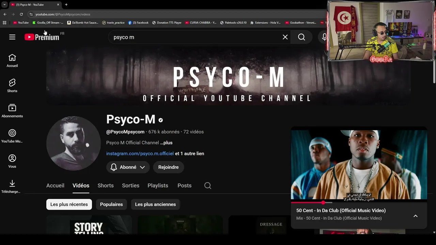Image resolution: width=436 pixels, height=245 pixels.
Task: Search within channel using magnifier icon
Action: (x=208, y=185)
